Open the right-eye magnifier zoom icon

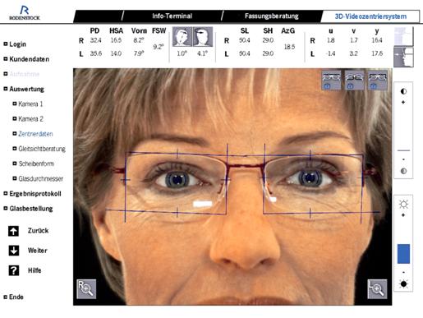(x=86, y=288)
